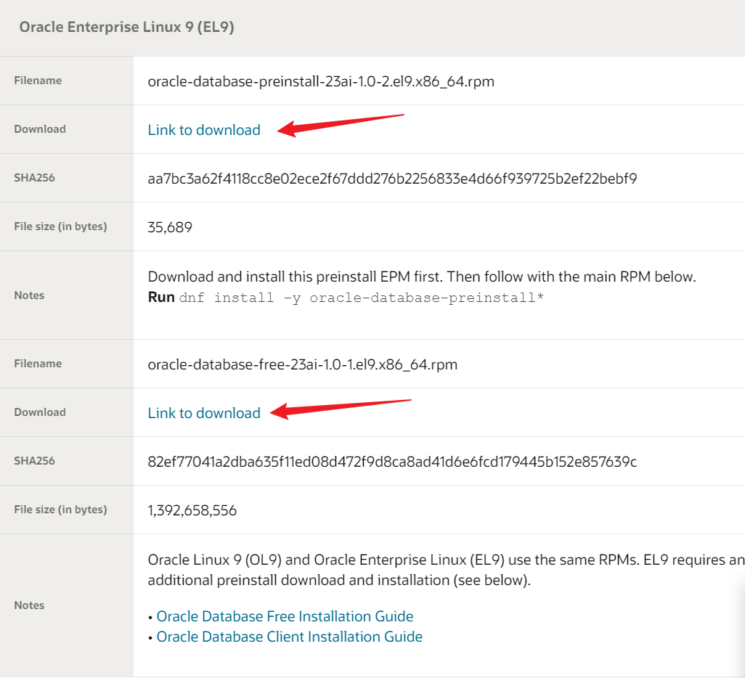Open the Oracle Database Client Installation Guide

pos(289,637)
